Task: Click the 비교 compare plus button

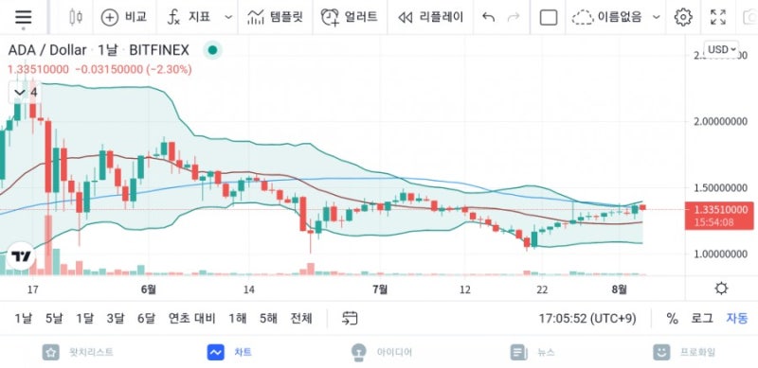Action: pyautogui.click(x=110, y=17)
